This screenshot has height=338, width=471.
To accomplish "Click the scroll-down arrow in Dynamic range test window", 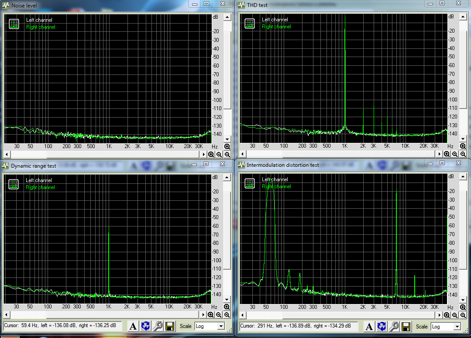I will click(227, 299).
